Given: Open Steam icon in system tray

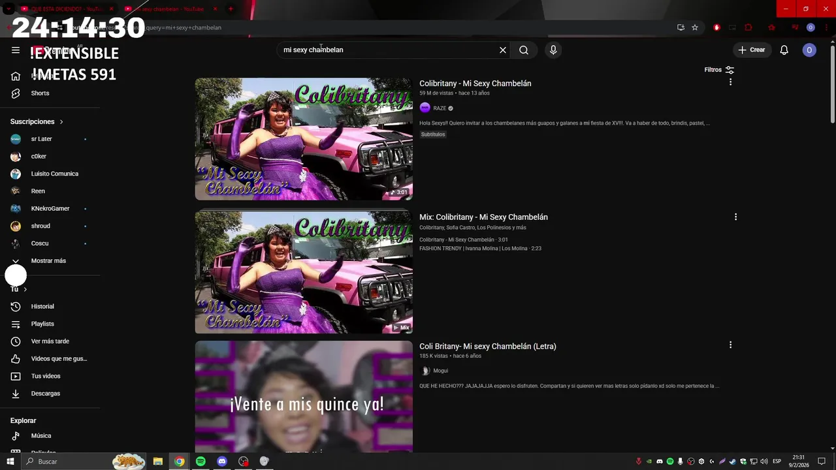Looking at the screenshot, I should click(x=733, y=462).
